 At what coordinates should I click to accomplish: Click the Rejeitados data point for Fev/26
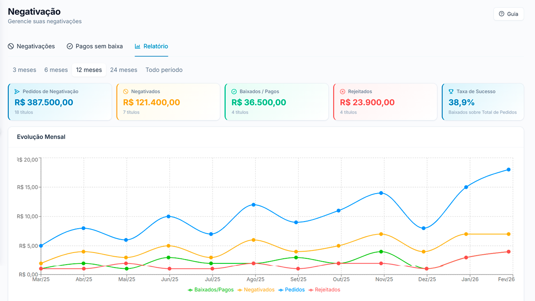tap(509, 252)
